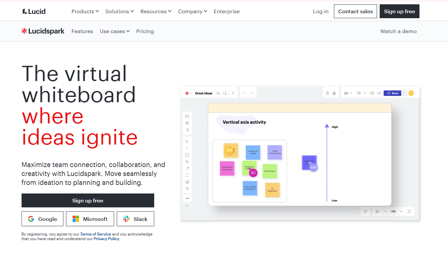Click Sign up free in the header
This screenshot has height=256, width=448.
pos(400,11)
